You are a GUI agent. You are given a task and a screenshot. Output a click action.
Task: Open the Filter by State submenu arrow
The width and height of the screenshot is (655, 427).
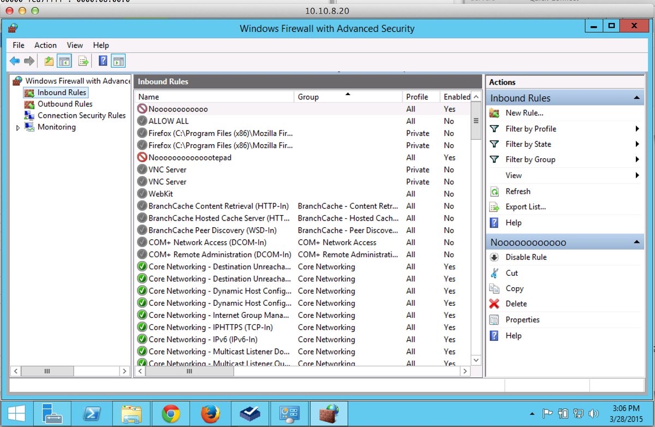(x=637, y=144)
